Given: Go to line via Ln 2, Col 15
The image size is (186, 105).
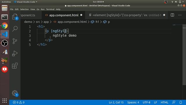Looking at the screenshot, I should [116, 102].
